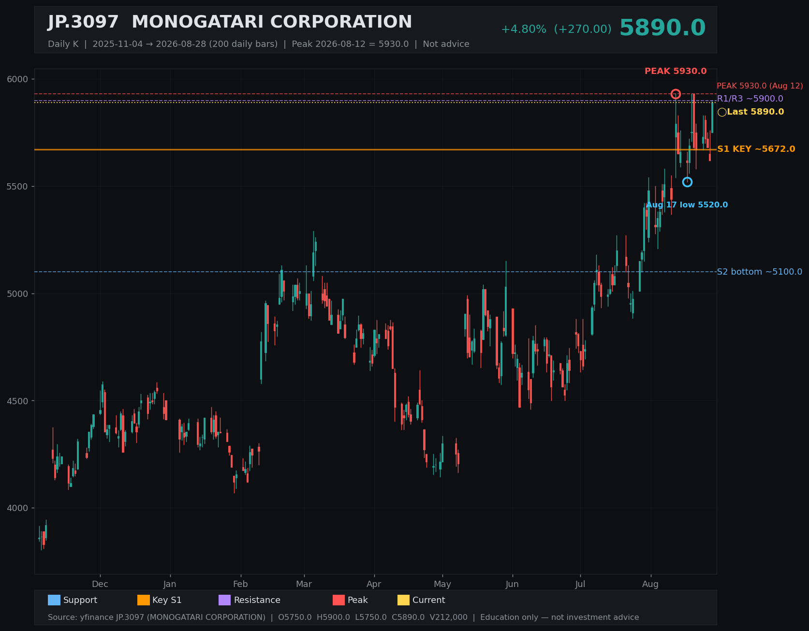This screenshot has width=809, height=631.
Task: Click the Dec x-axis month label
Action: coord(100,584)
